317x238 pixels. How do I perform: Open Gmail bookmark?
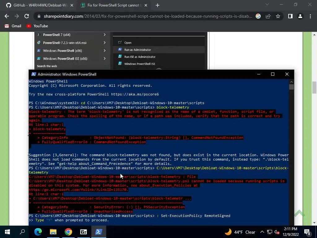click(x=13, y=26)
